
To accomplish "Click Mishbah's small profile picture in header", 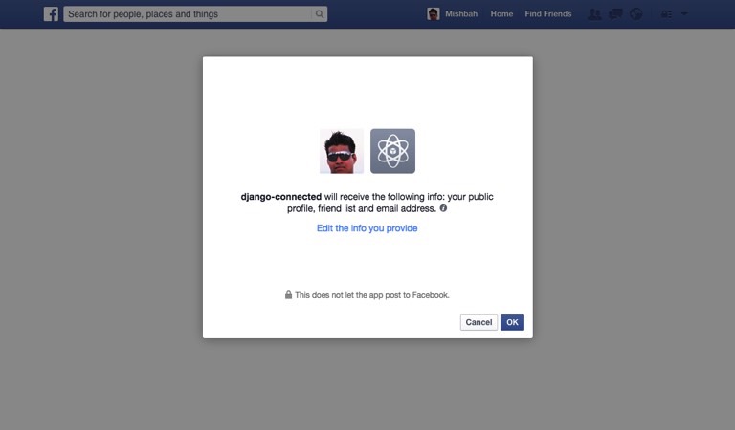I will click(x=434, y=14).
